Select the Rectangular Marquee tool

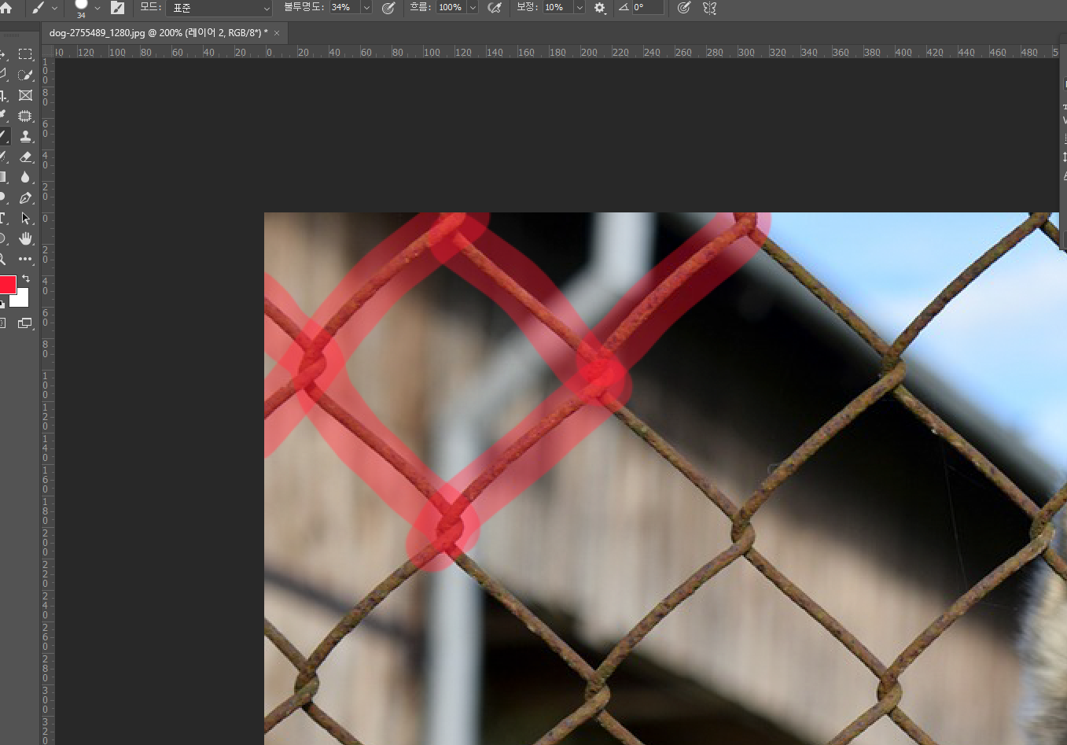(26, 54)
